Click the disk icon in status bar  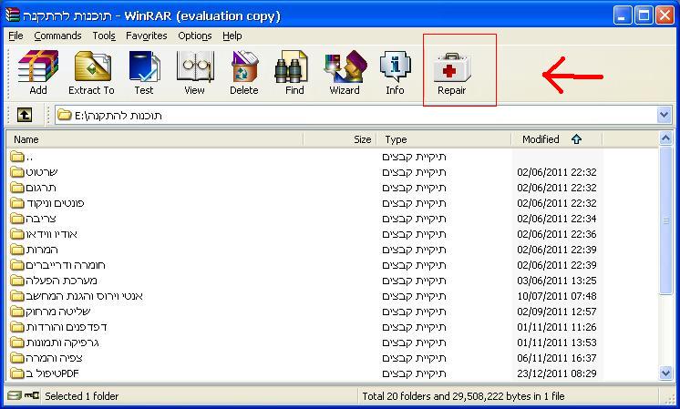14,395
